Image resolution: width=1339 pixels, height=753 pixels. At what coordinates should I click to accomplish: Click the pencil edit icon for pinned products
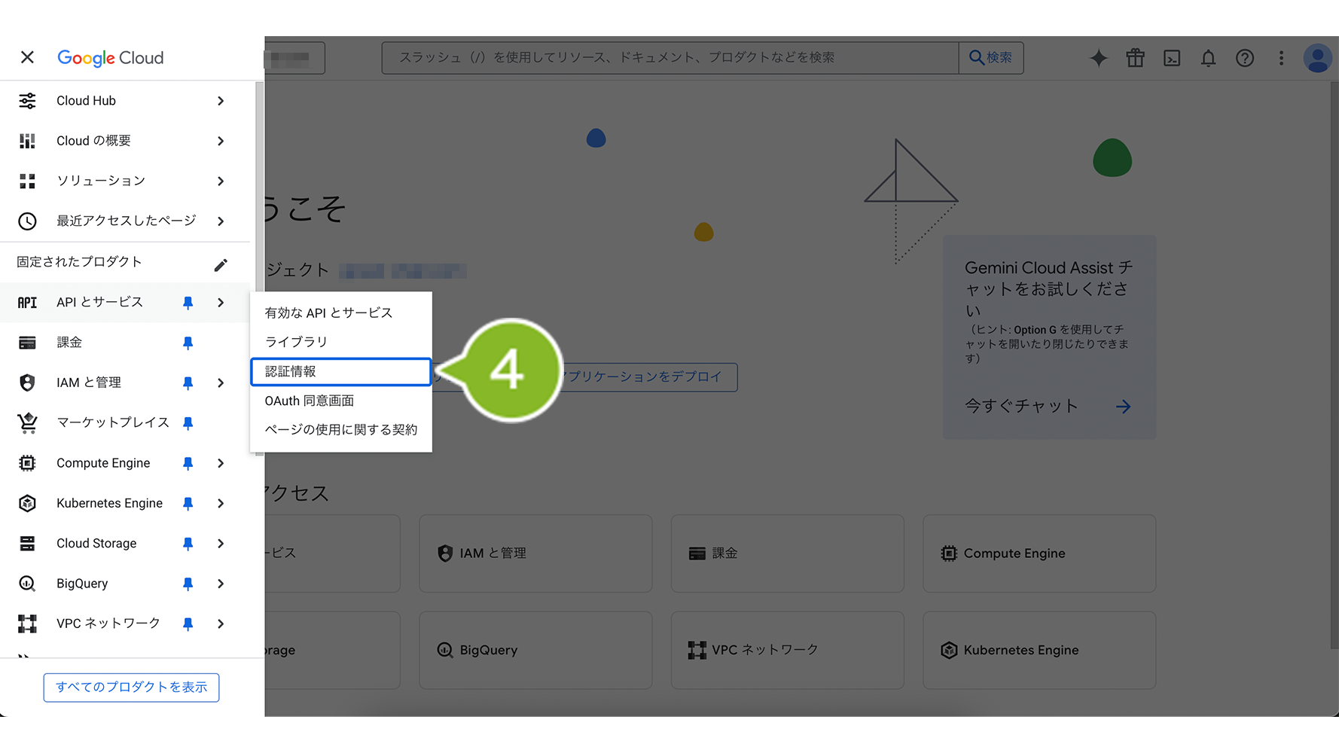221,265
